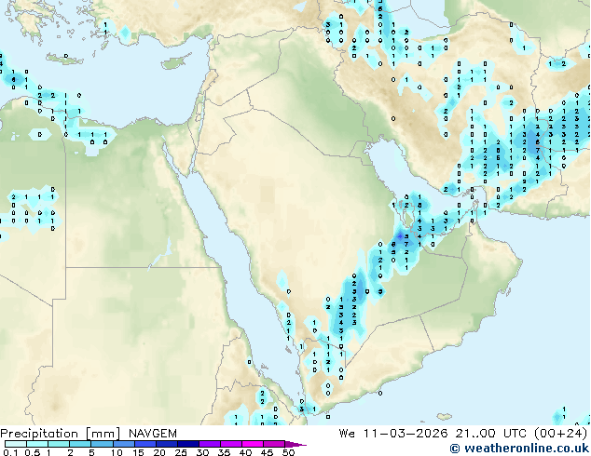Select the 10–15 mm legend color swatch

pos(123,444)
